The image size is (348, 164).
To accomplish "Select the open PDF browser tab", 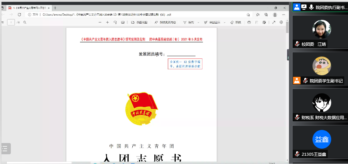I will [29, 8].
